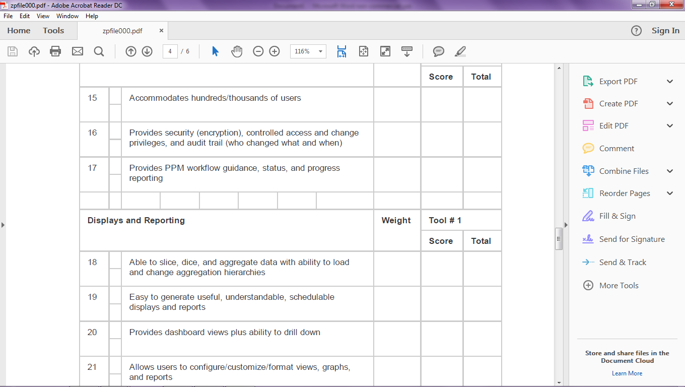
Task: Zoom out of the document
Action: [x=258, y=51]
